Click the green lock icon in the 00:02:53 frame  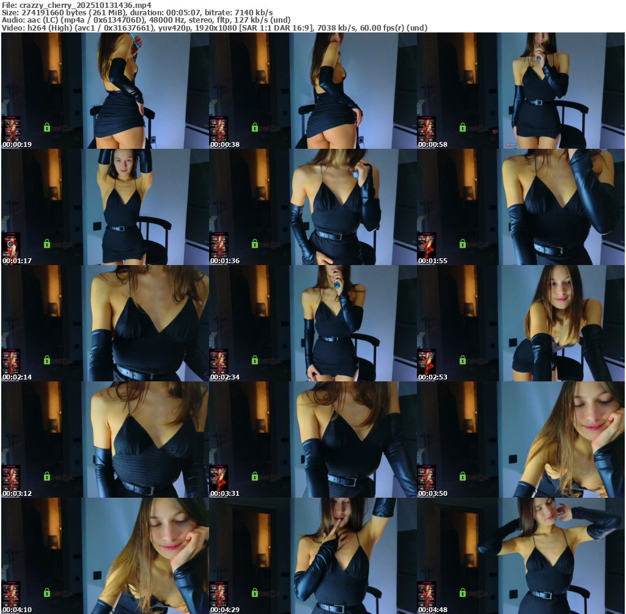(x=462, y=360)
